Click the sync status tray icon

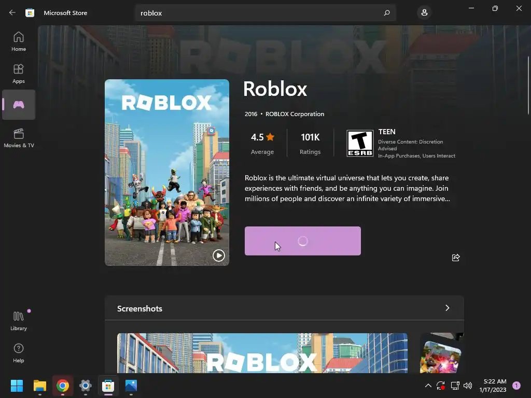click(441, 386)
